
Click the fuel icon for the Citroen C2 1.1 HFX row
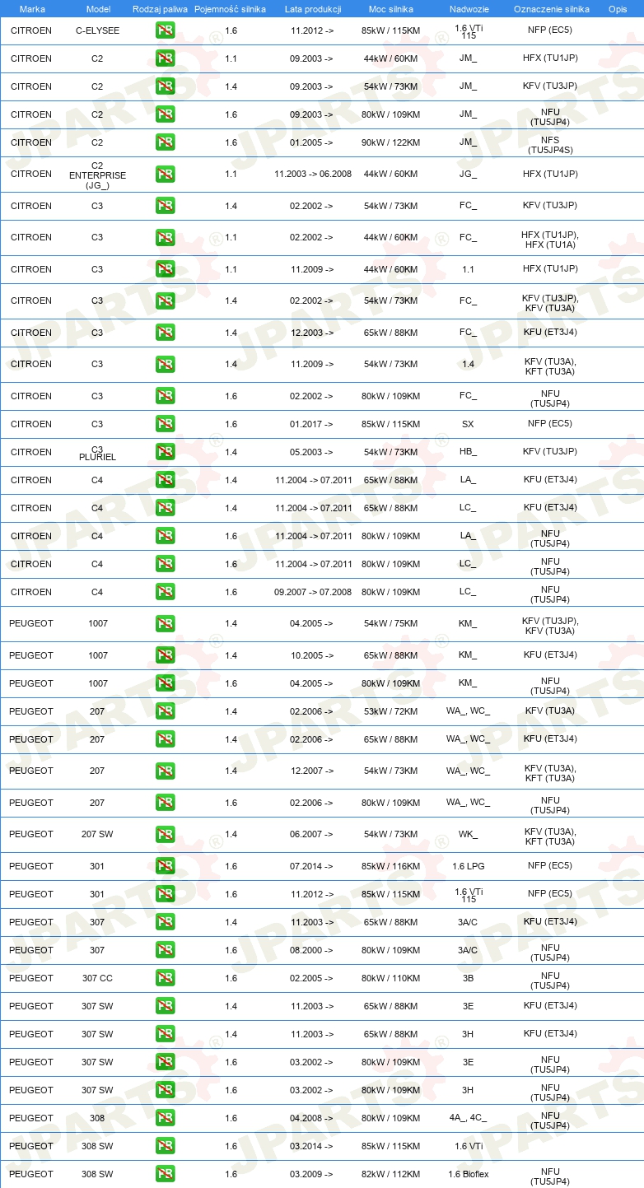pos(165,58)
